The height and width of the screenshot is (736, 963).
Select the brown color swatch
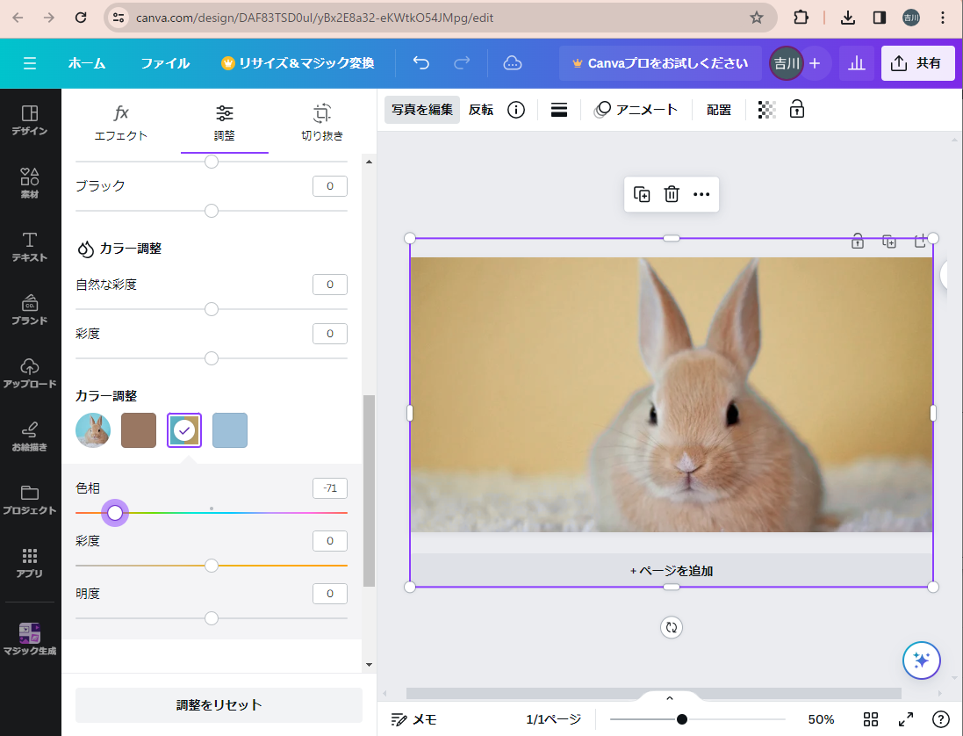tap(139, 430)
